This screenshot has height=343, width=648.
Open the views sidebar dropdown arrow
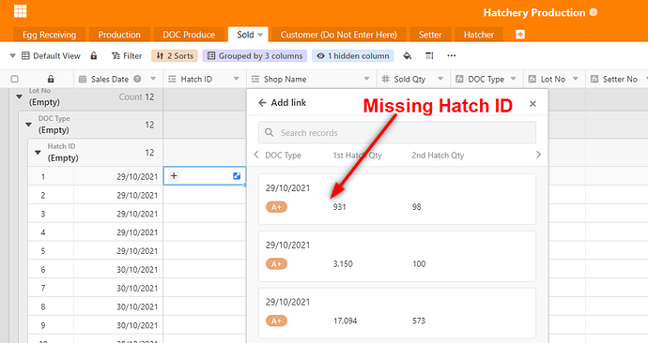13,55
